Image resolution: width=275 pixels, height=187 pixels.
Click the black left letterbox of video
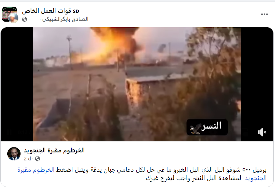tap(17, 84)
